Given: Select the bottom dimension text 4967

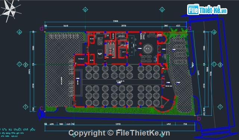Looking at the screenshot, I should 168,124.
